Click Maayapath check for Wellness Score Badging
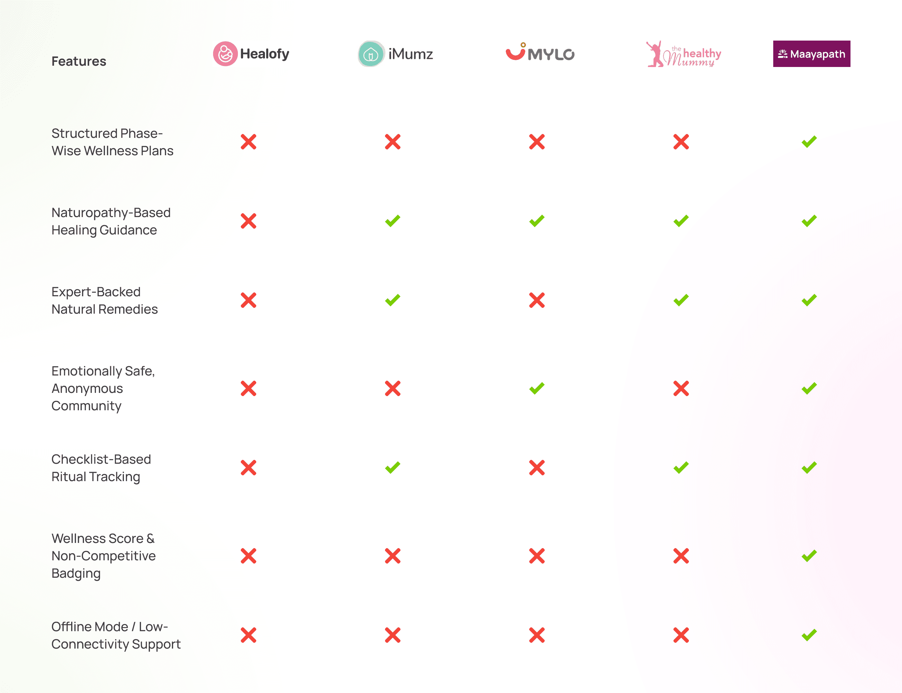This screenshot has width=902, height=693. click(809, 555)
